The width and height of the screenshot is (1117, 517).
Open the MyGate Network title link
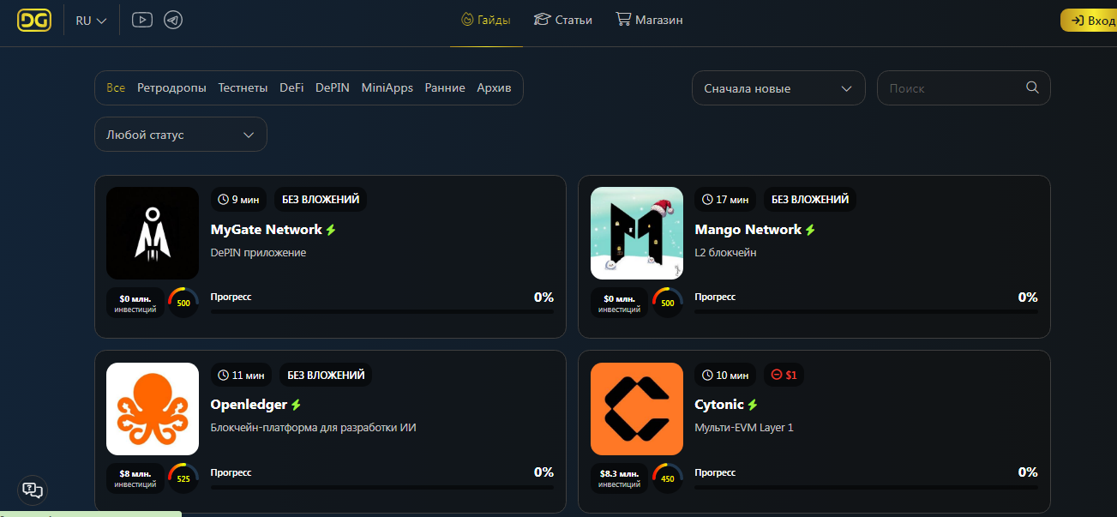click(x=267, y=230)
